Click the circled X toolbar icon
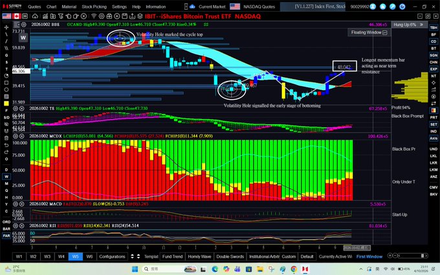This screenshot has width=440, height=275. click(x=83, y=16)
